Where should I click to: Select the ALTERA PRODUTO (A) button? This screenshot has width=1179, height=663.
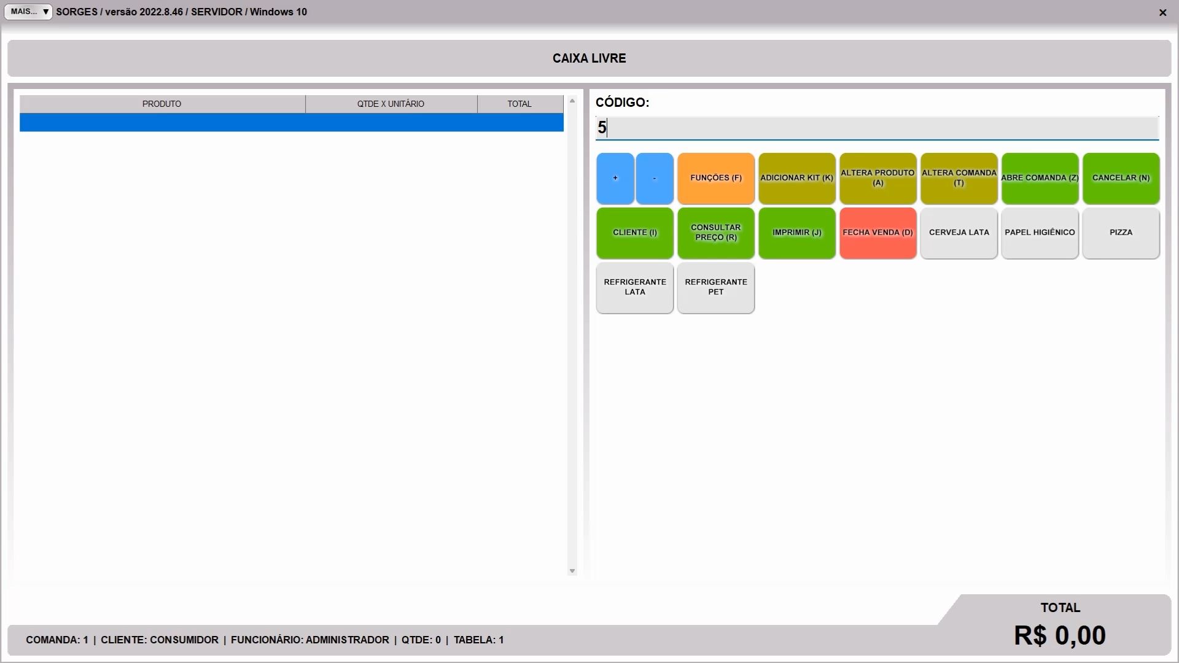pos(877,178)
